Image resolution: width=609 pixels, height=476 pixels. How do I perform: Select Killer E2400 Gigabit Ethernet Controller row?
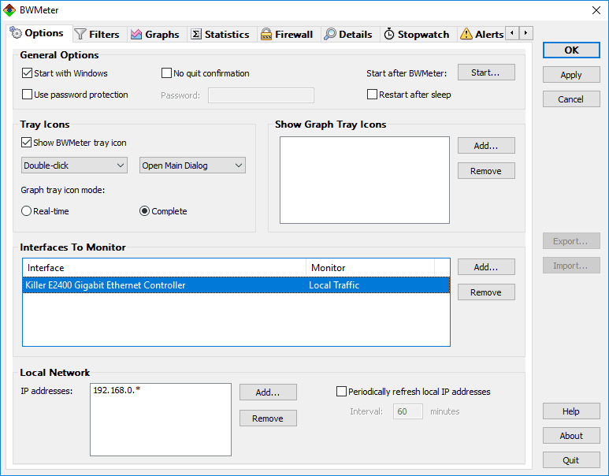(x=236, y=284)
